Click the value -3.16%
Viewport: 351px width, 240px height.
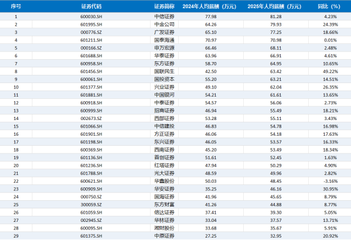pyautogui.click(x=330, y=181)
